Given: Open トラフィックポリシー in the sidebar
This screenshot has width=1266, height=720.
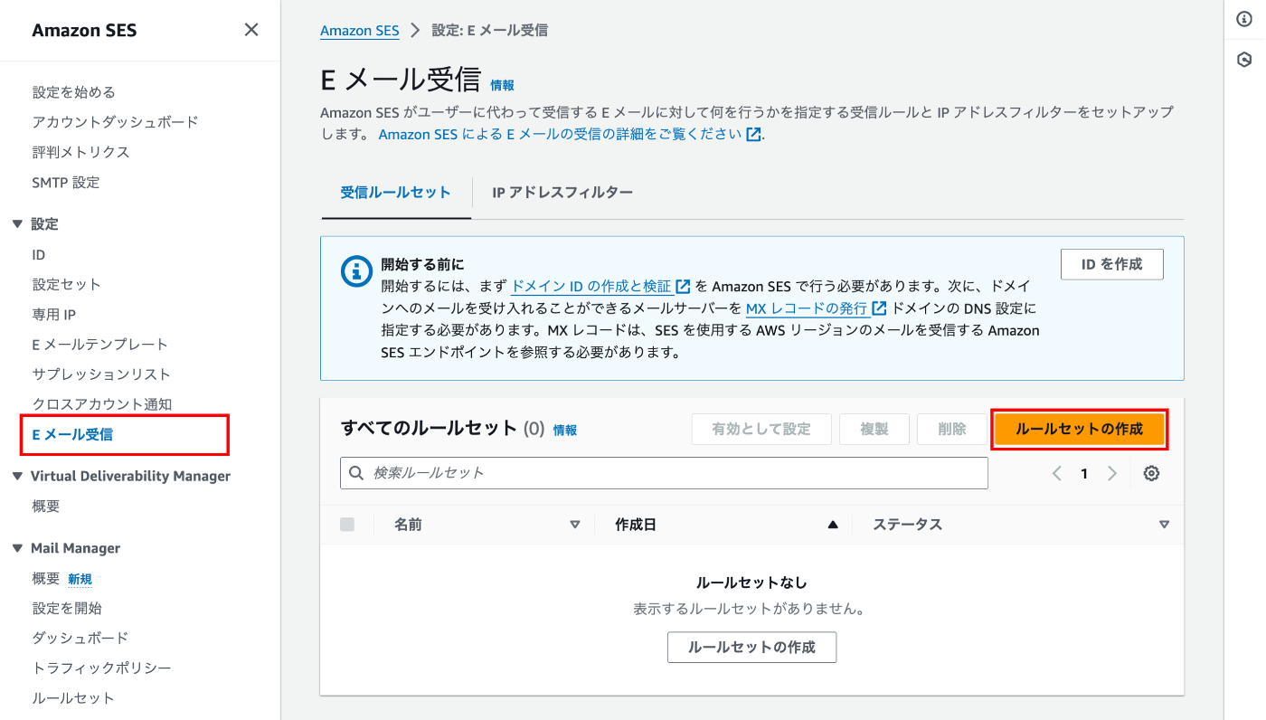Looking at the screenshot, I should [x=102, y=668].
